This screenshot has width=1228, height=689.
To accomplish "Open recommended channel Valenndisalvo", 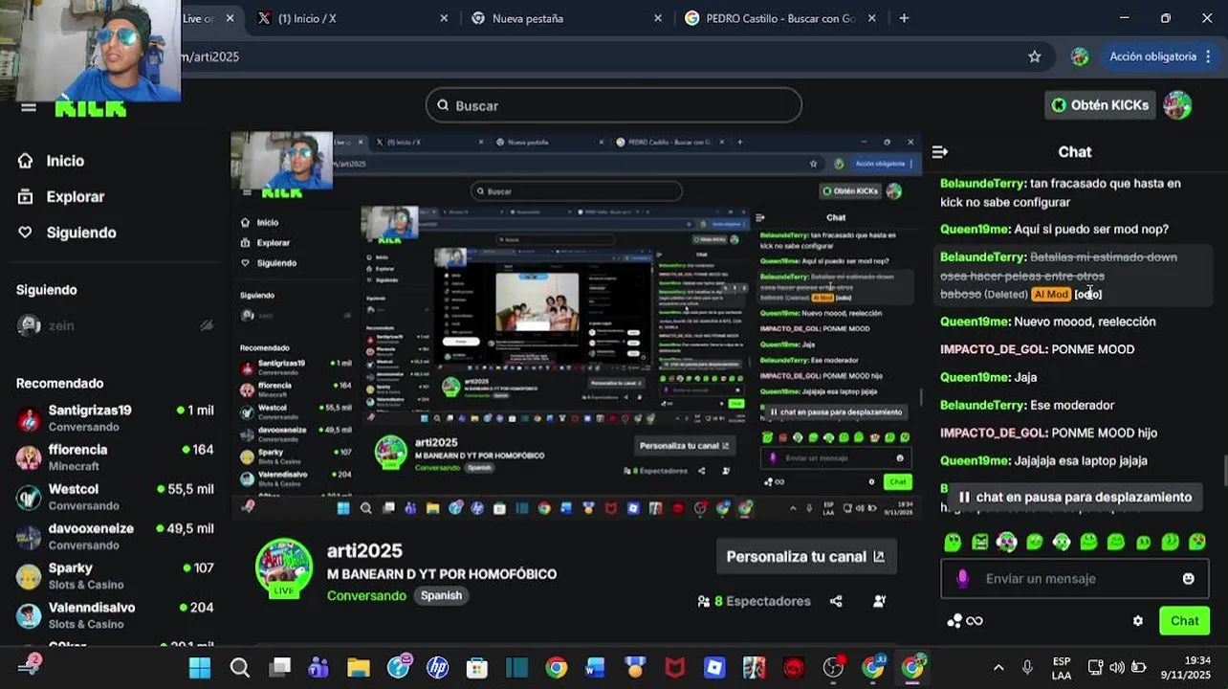I will [x=115, y=614].
